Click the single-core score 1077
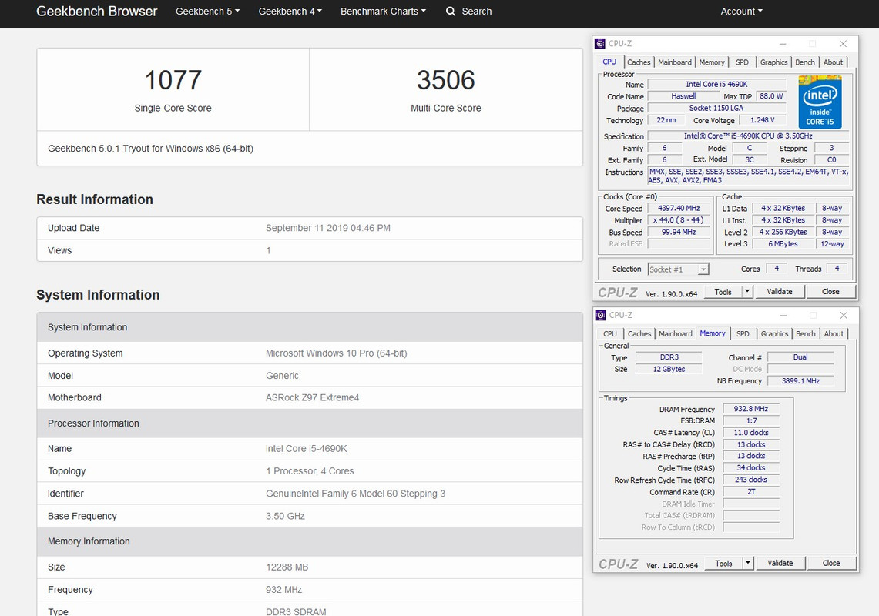Screen dimensions: 879x616 [x=173, y=80]
